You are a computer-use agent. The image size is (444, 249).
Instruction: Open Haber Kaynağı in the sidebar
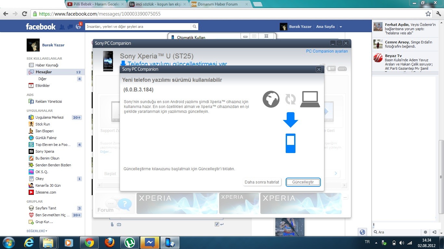point(47,65)
